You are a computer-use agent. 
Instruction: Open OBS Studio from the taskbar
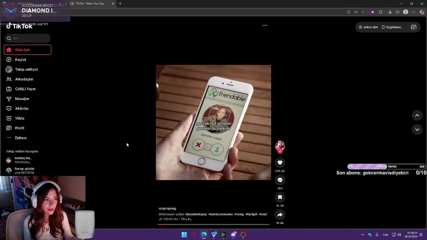click(243, 235)
